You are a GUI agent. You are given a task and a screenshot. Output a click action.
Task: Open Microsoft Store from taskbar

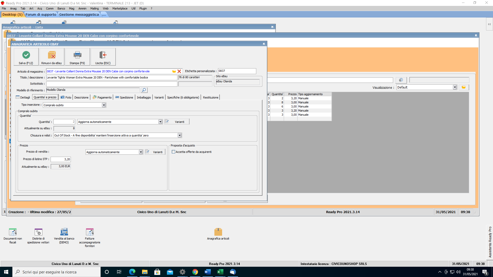pyautogui.click(x=157, y=272)
